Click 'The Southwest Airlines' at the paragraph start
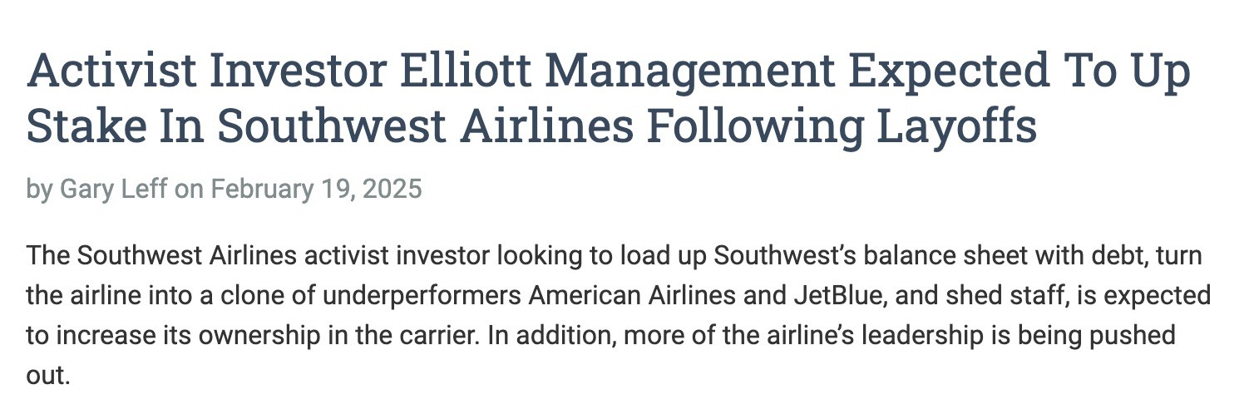1249x419 pixels. tap(161, 255)
